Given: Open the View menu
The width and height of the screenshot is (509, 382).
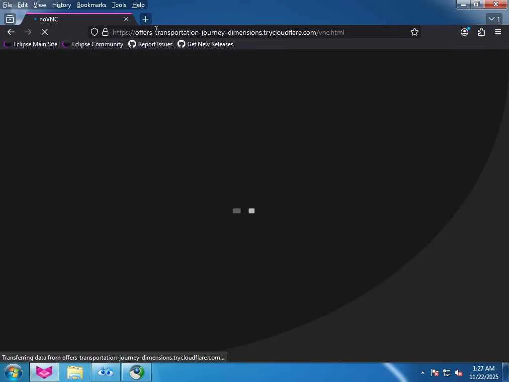Looking at the screenshot, I should pyautogui.click(x=40, y=5).
